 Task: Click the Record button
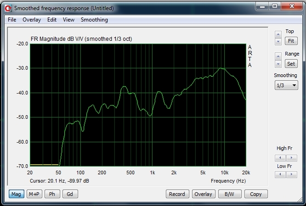177,194
